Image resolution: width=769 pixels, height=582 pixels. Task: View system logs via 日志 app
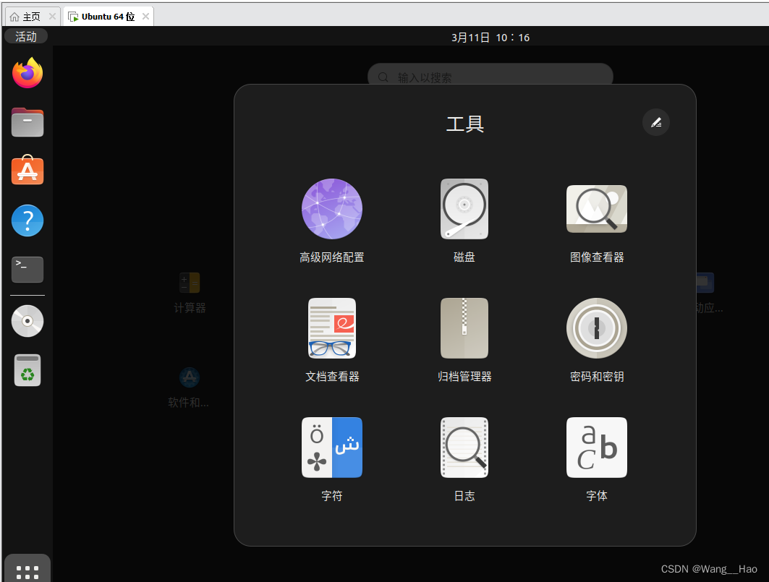coord(464,447)
